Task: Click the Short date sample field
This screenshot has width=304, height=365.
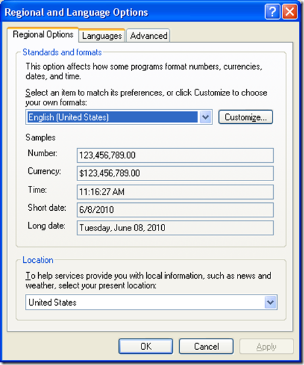Action: 175,210
